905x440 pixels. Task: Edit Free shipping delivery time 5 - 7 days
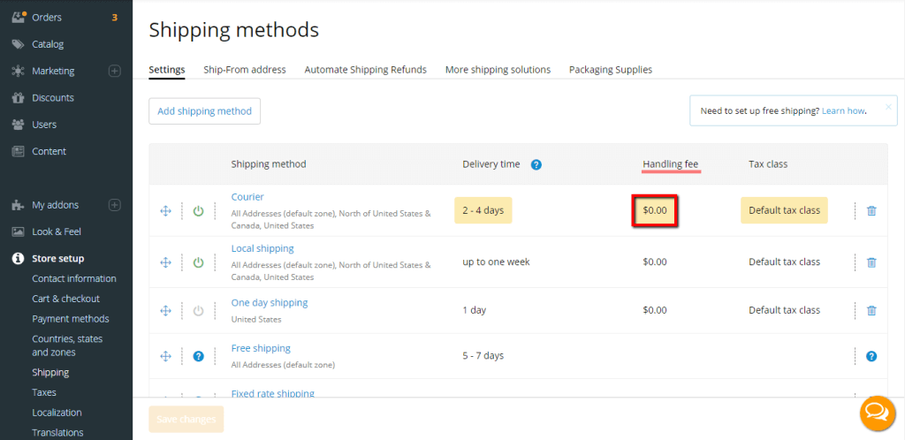(483, 356)
